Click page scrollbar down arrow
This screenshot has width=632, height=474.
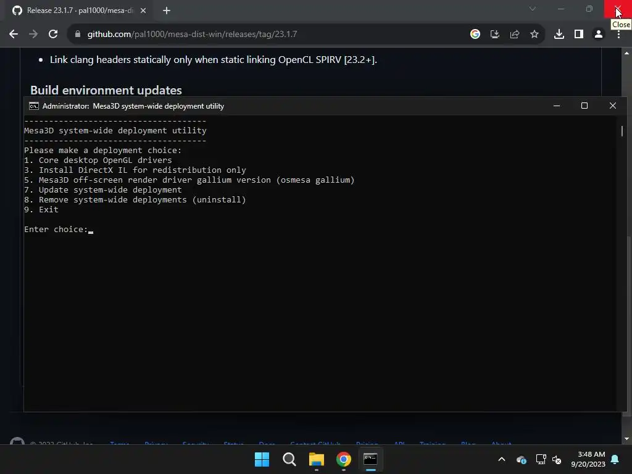(x=626, y=439)
